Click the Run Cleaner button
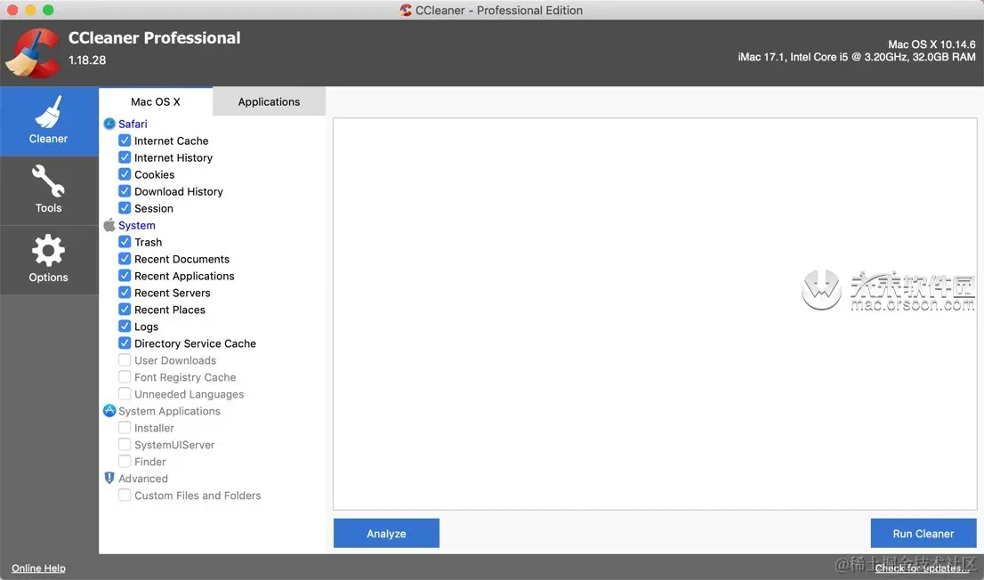Viewport: 984px width, 580px height. pos(924,534)
